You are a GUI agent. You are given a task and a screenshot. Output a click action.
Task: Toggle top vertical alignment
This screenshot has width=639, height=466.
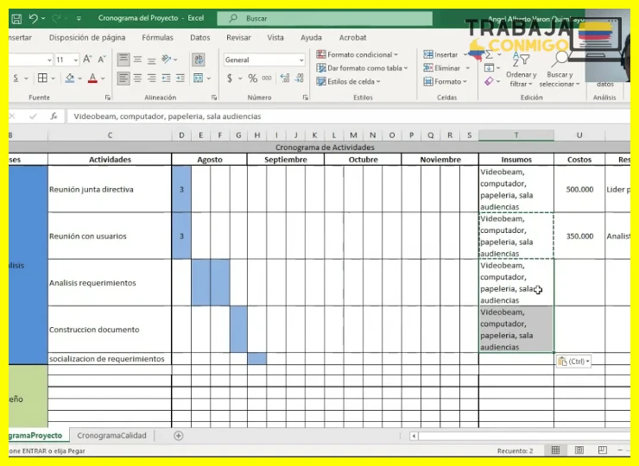tap(123, 60)
